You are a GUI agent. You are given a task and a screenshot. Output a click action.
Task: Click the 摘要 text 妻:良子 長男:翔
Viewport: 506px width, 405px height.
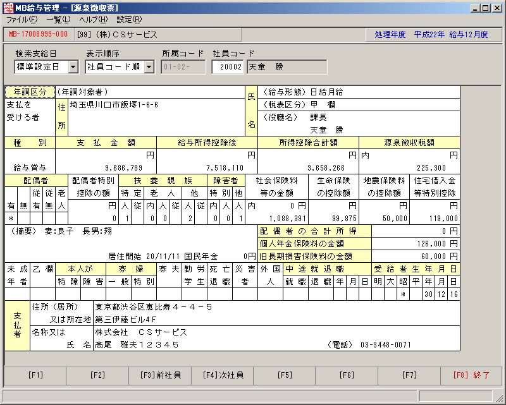[x=78, y=231]
